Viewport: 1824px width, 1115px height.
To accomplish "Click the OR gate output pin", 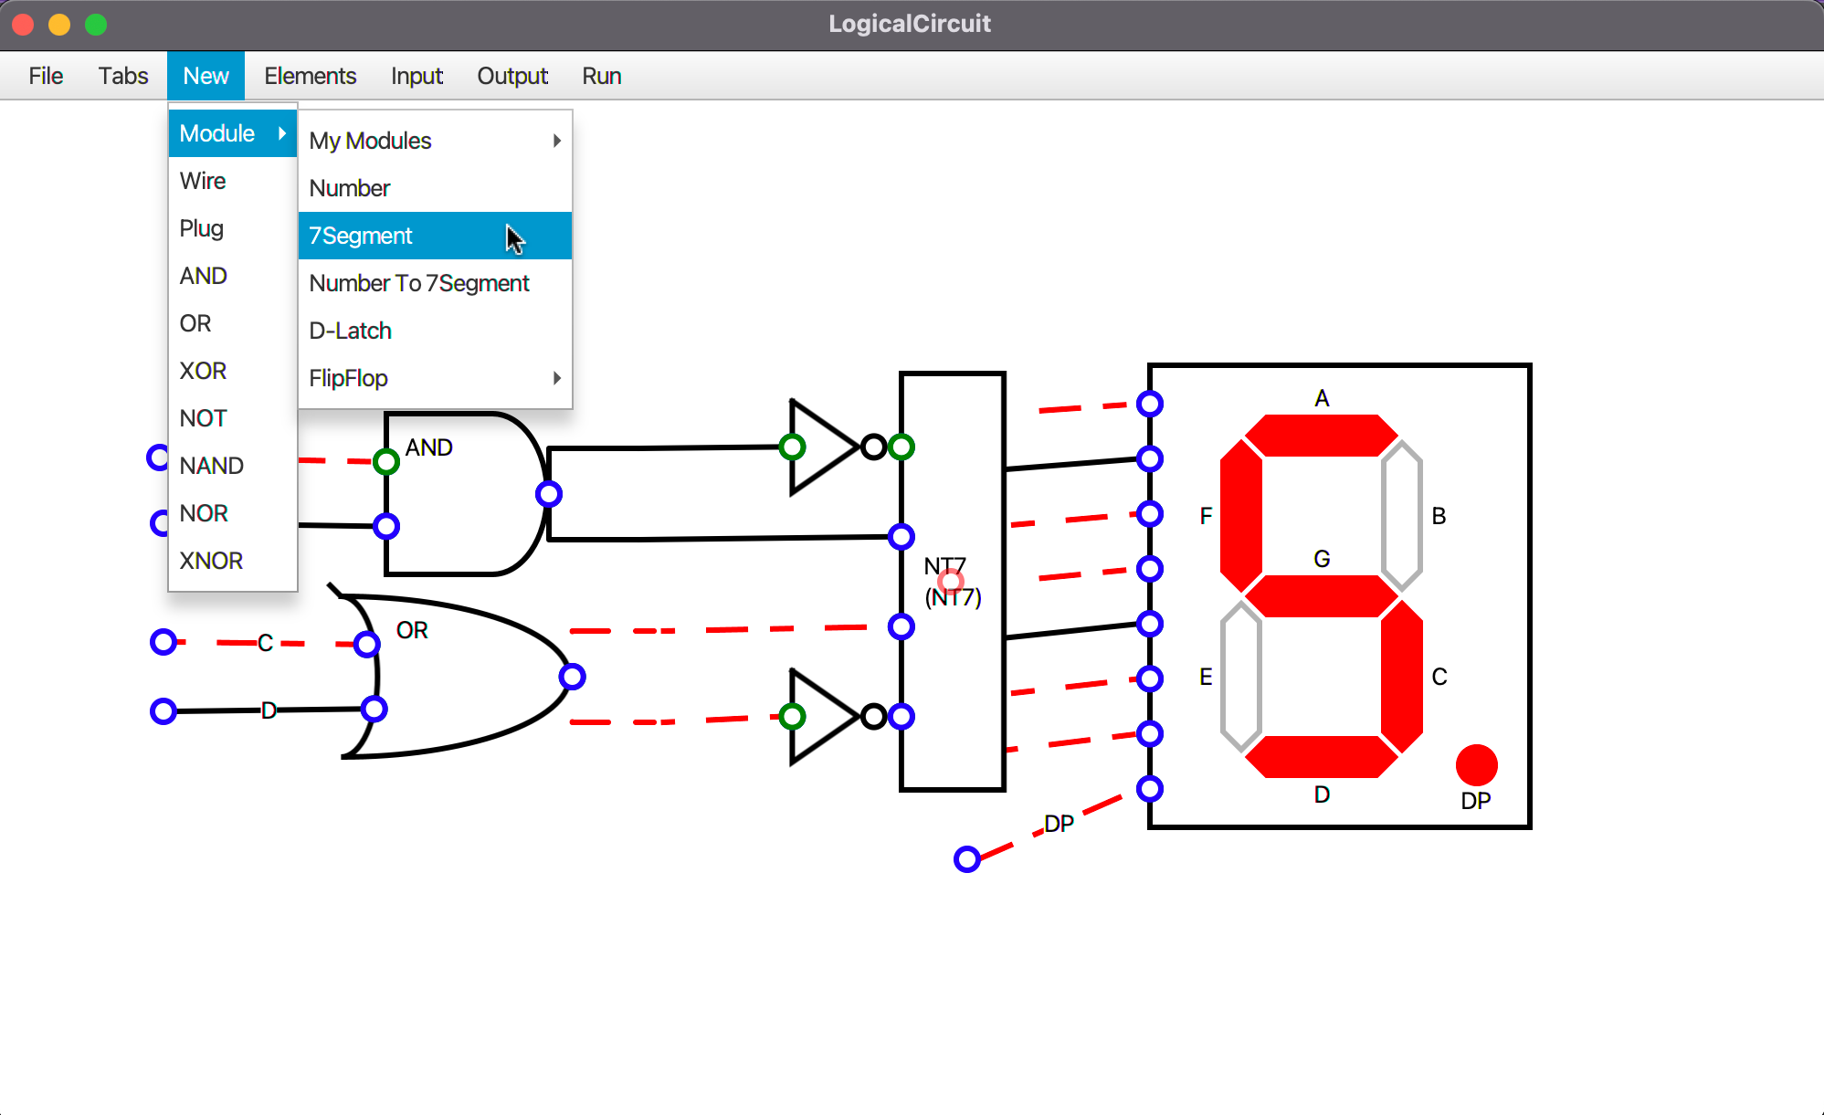I will pyautogui.click(x=572, y=677).
